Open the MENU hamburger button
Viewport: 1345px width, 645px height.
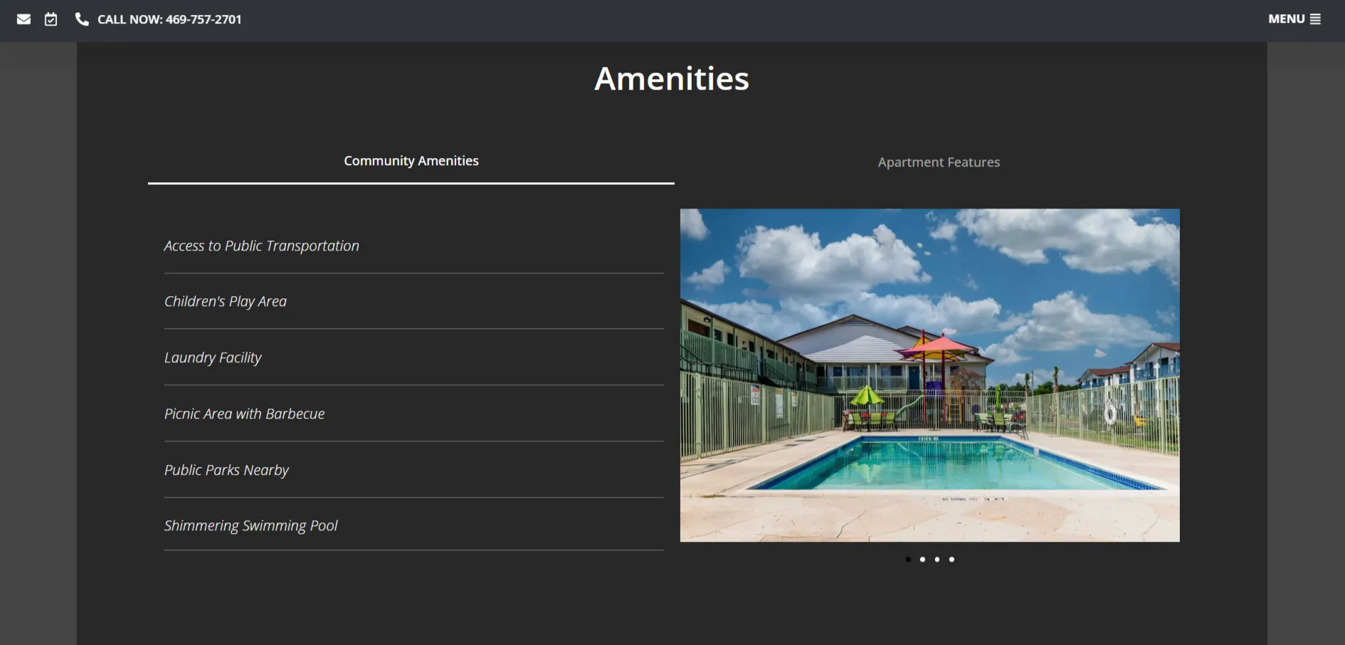[x=1294, y=19]
